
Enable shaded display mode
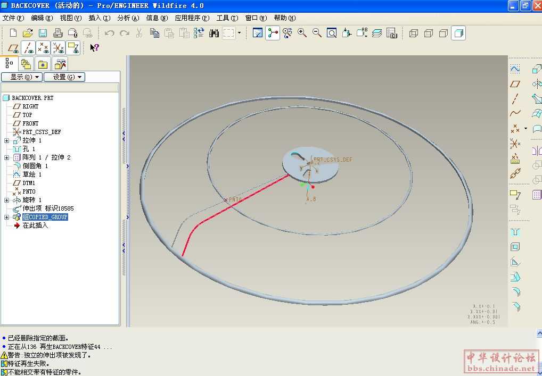[458, 33]
